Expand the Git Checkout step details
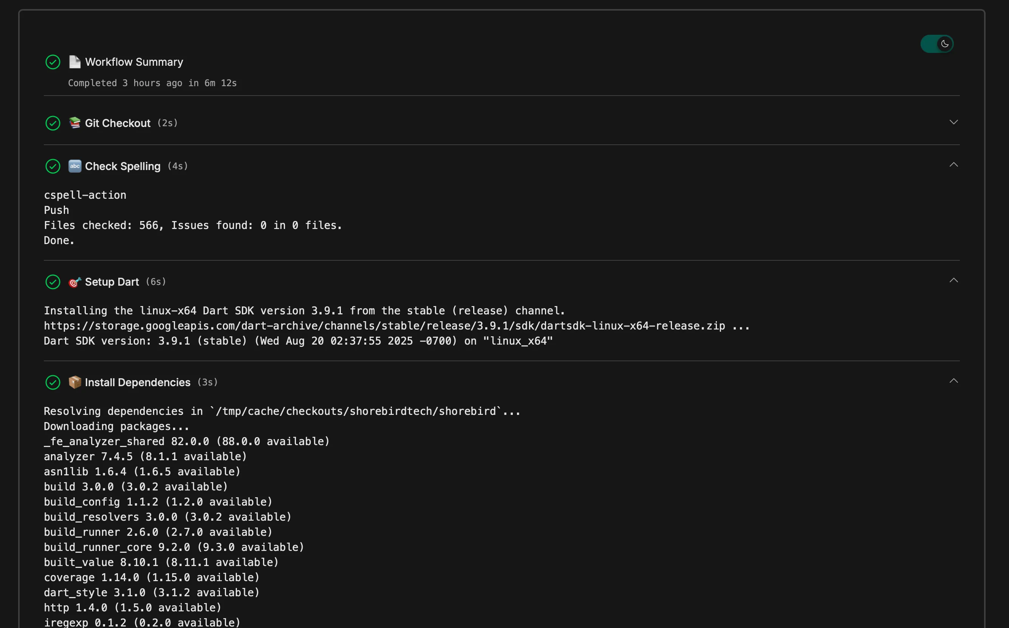This screenshot has width=1009, height=628. pyautogui.click(x=954, y=122)
